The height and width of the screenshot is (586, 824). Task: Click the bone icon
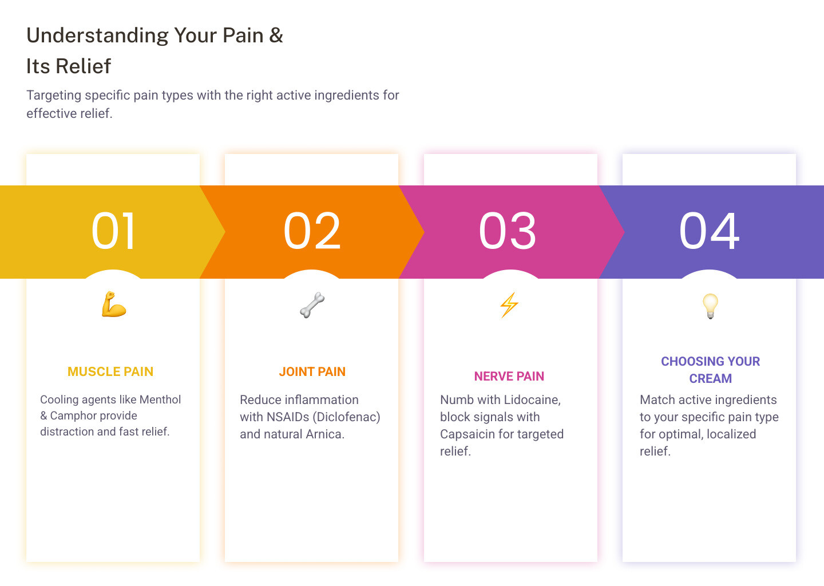pyautogui.click(x=312, y=305)
